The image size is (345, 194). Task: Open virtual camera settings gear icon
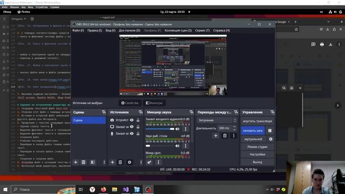coord(271,139)
